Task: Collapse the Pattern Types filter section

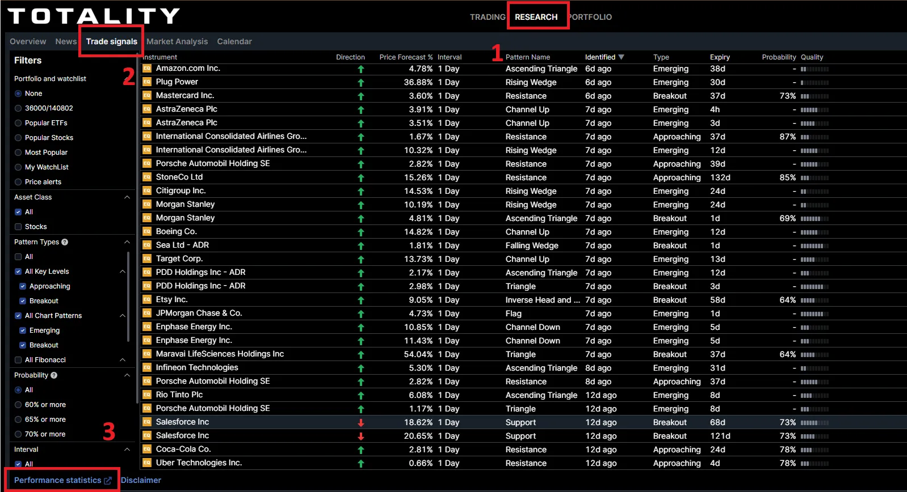Action: point(127,242)
